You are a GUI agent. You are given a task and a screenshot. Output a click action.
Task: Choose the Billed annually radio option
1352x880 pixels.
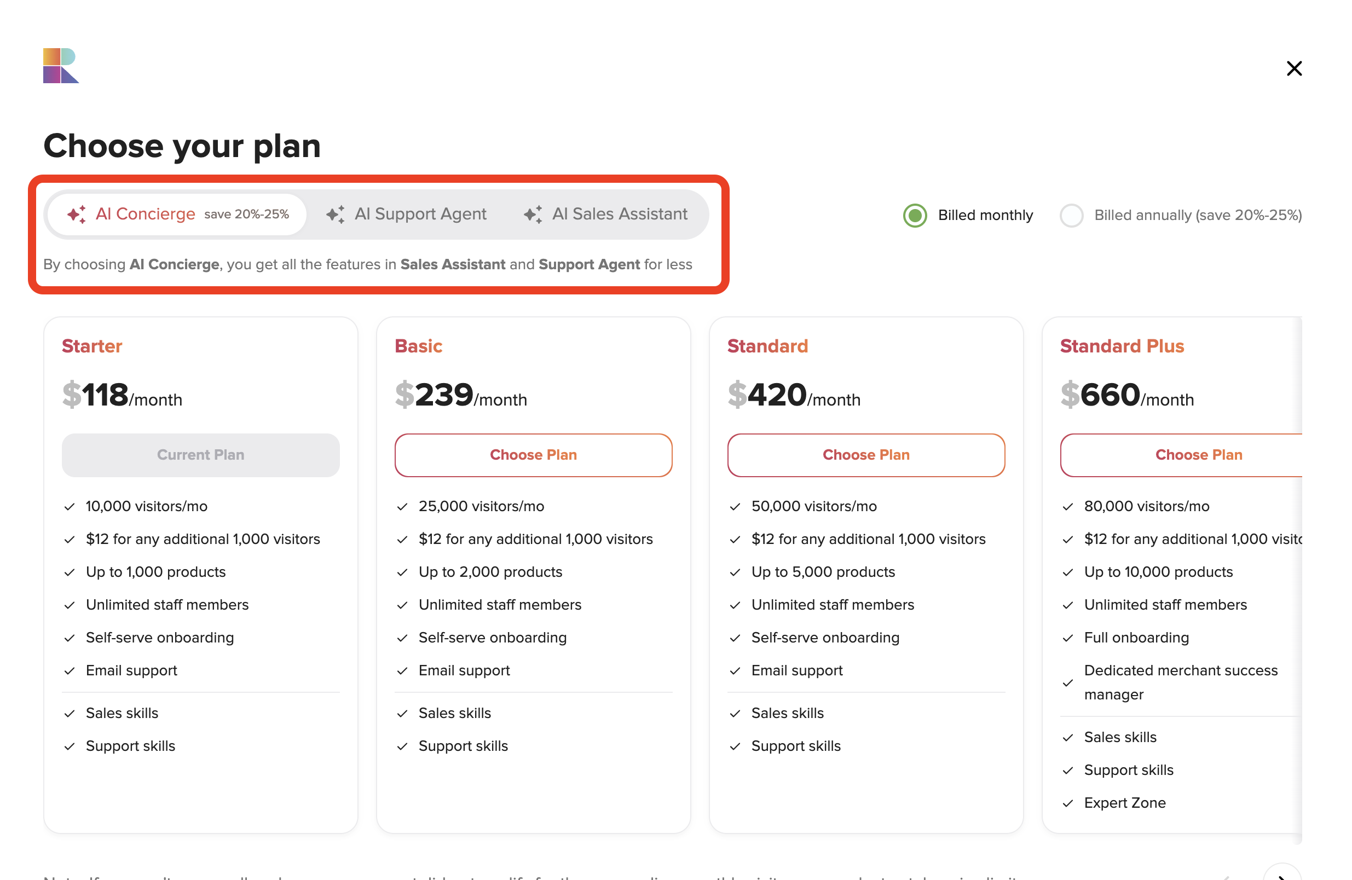[x=1071, y=215]
